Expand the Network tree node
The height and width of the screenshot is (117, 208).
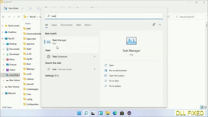[2, 93]
